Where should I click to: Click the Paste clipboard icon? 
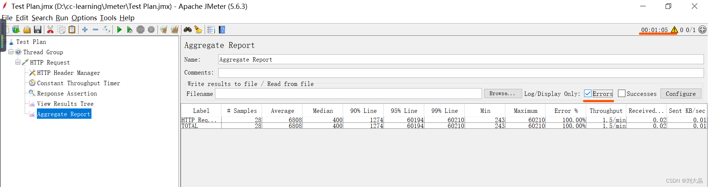[72, 30]
